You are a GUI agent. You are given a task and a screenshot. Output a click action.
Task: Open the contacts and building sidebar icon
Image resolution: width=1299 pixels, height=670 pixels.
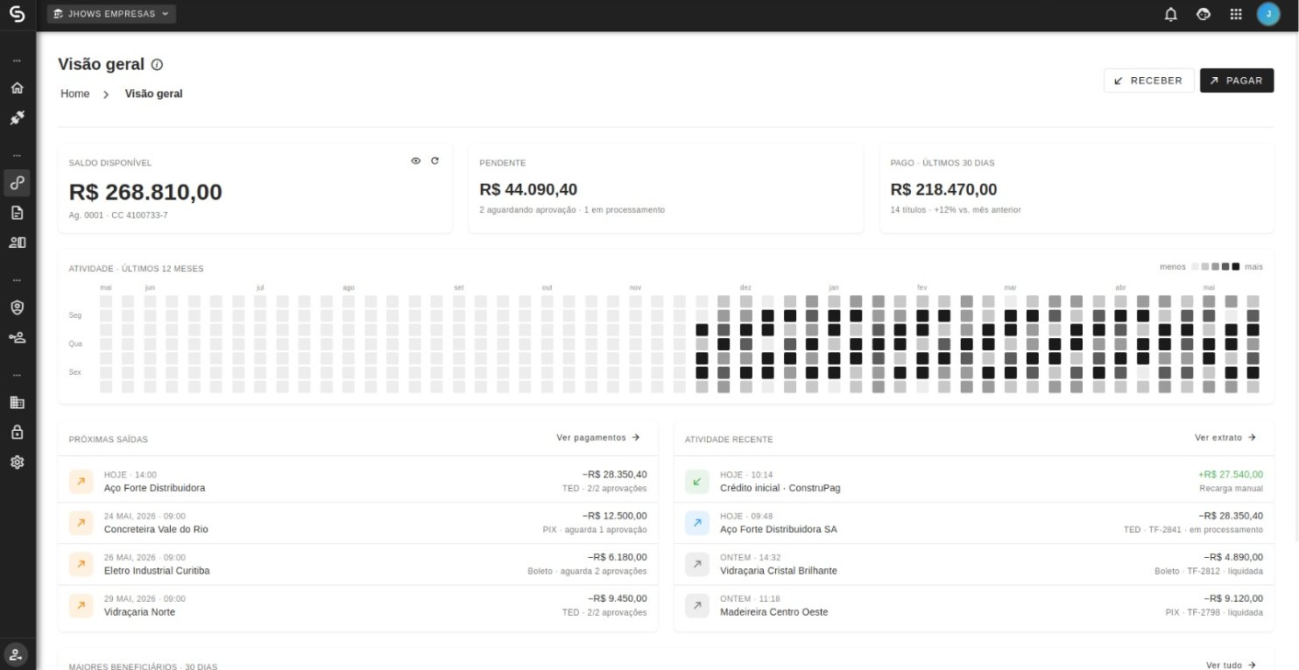click(17, 243)
